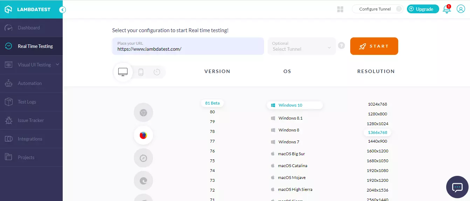Select Windows 7 OS
This screenshot has width=470, height=201.
tap(285, 142)
